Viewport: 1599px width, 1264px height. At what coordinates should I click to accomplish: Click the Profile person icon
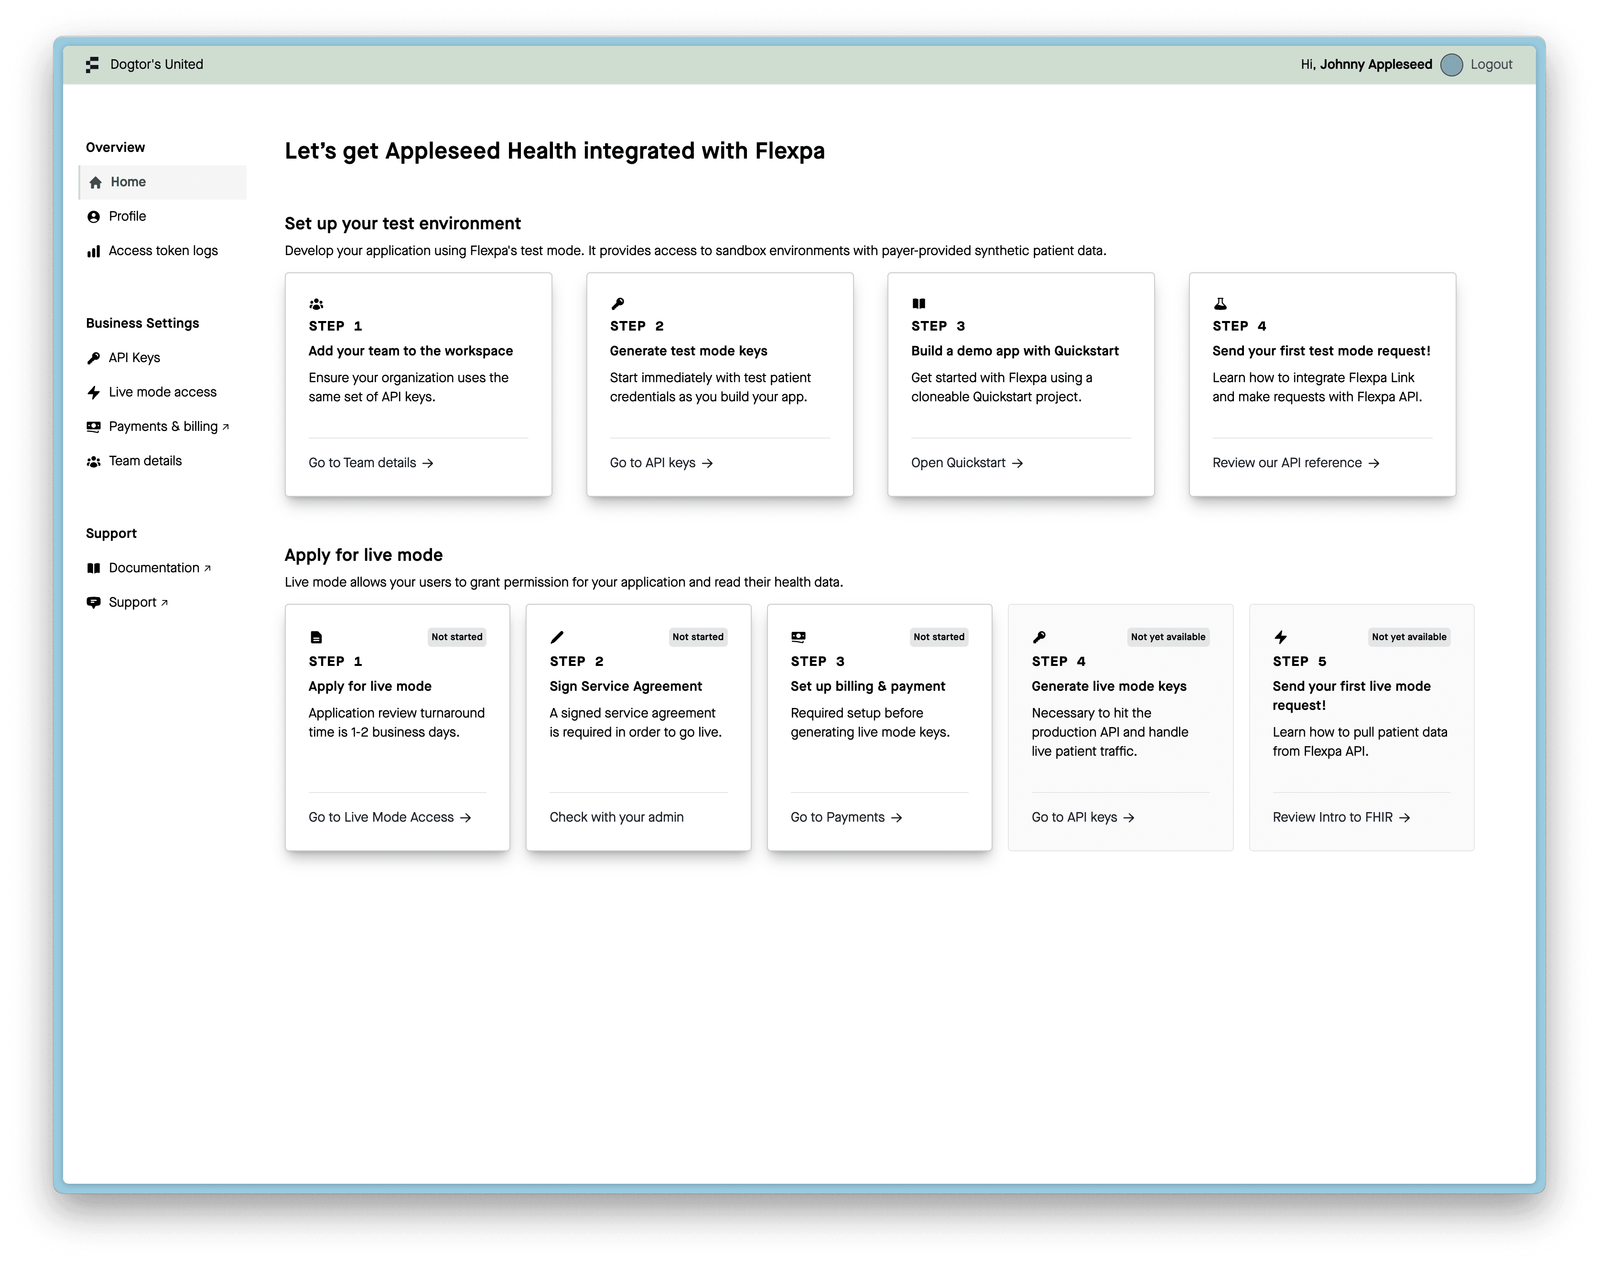(x=93, y=217)
